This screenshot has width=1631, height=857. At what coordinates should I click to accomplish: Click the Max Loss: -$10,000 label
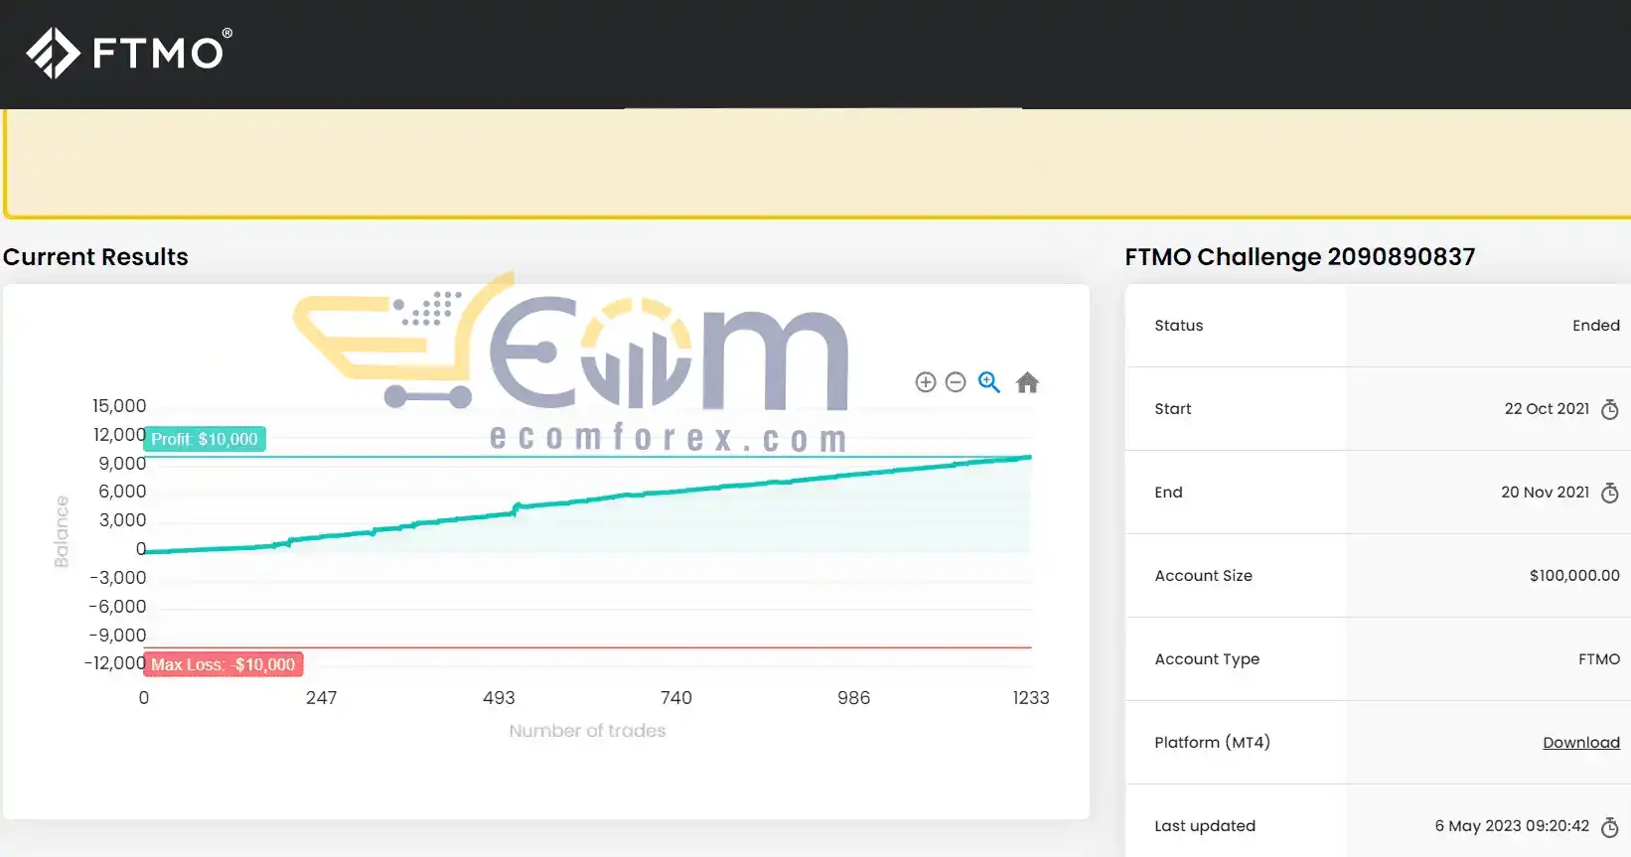pos(223,664)
